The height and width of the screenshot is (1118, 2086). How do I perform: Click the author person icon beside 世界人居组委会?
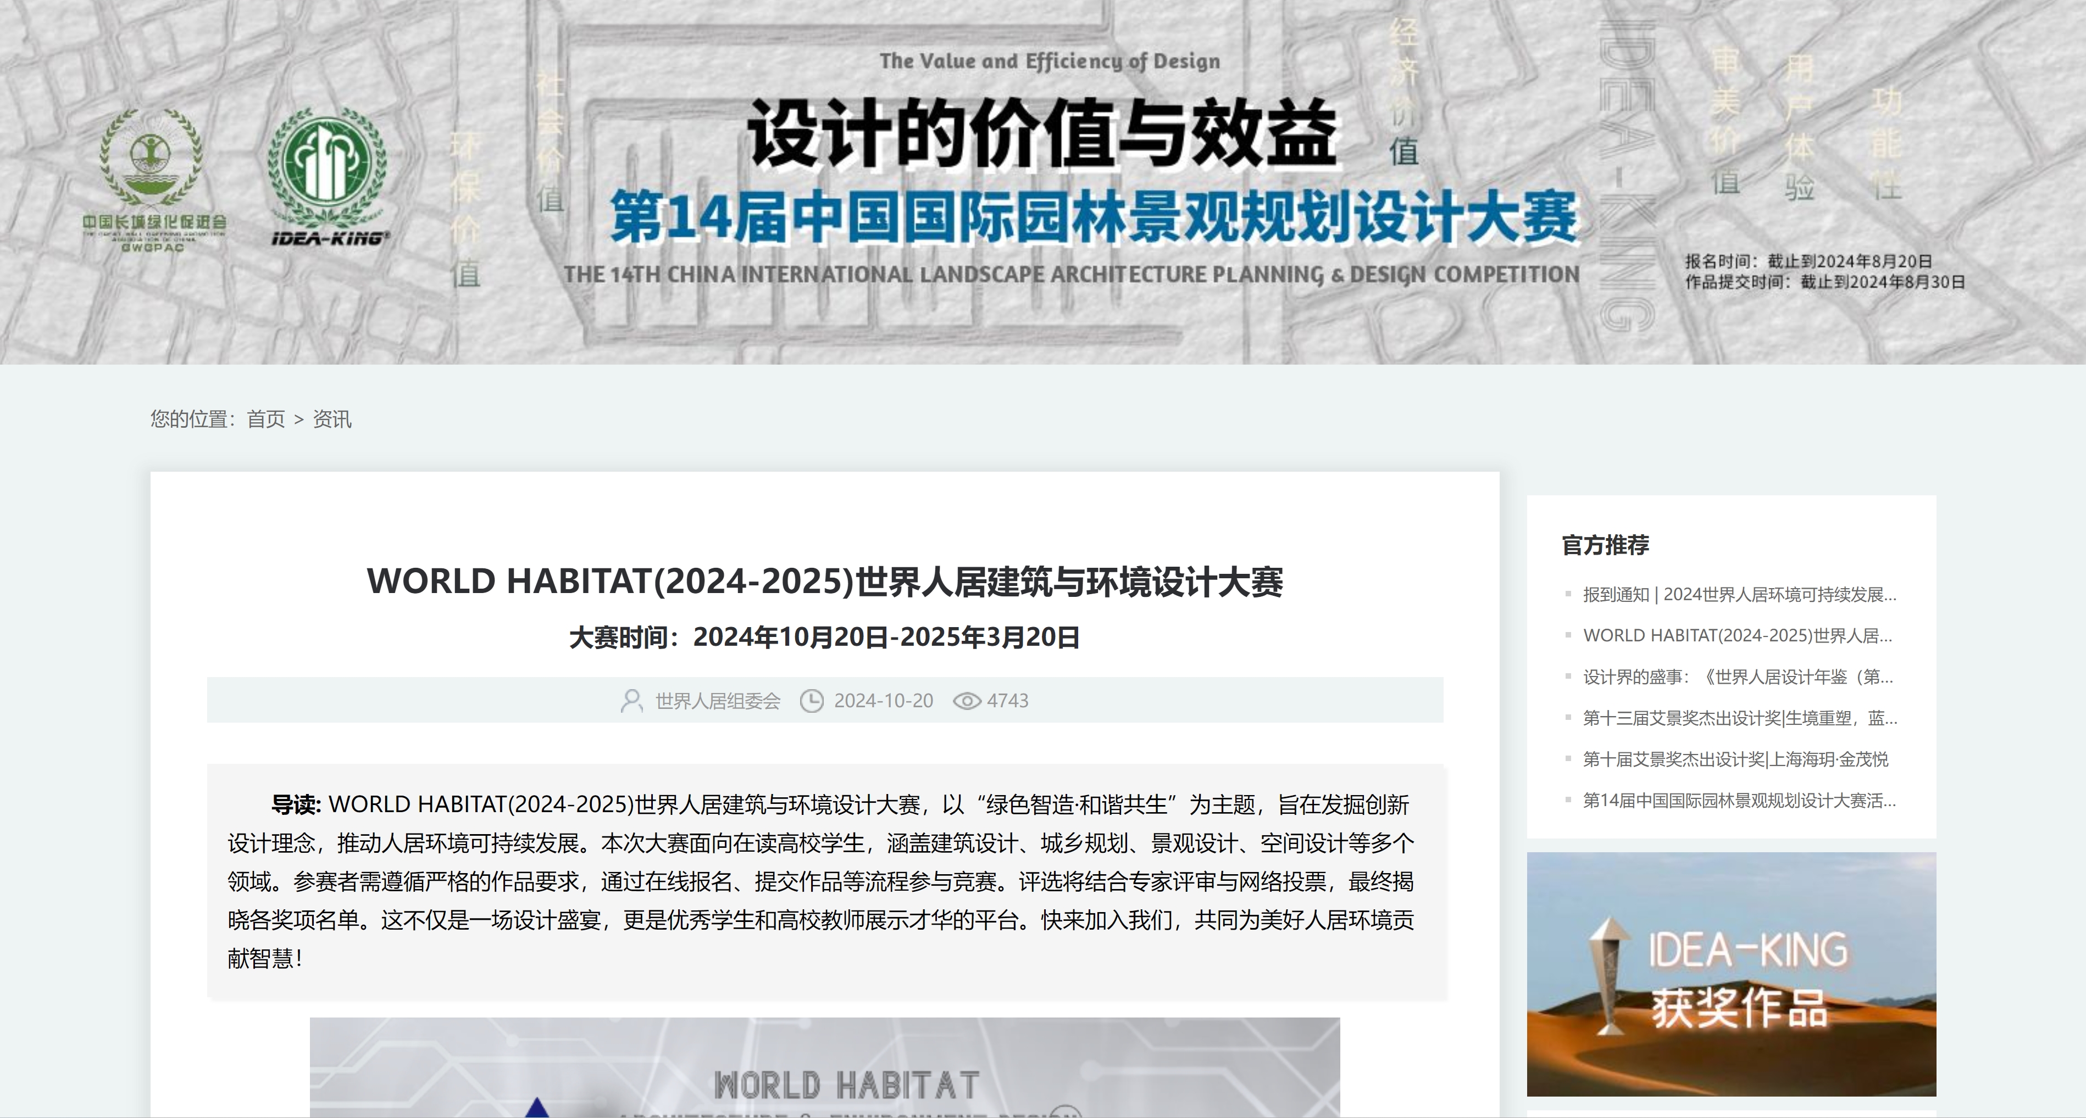click(633, 701)
